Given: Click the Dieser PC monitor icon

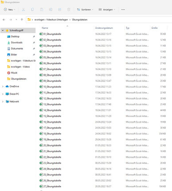Looking at the screenshot, I should point(7,94).
